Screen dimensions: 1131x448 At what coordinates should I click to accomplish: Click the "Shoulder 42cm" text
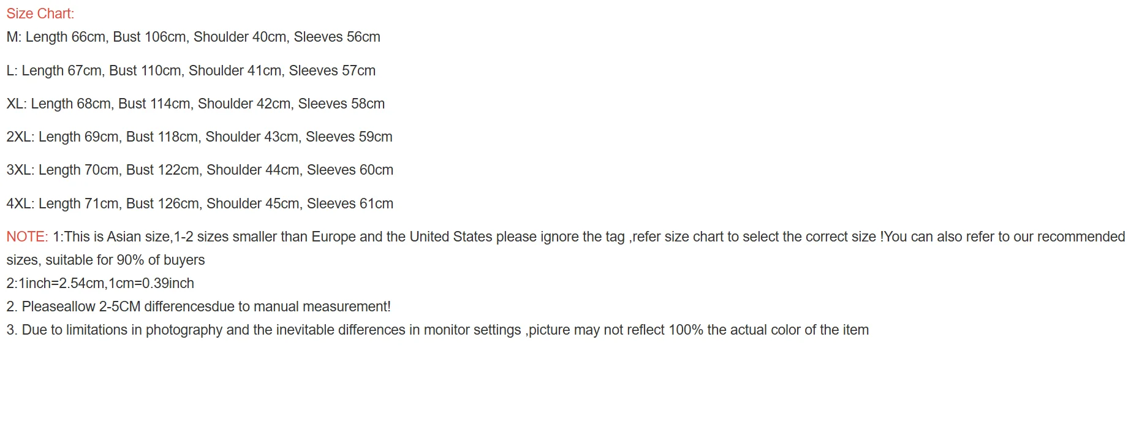(244, 104)
